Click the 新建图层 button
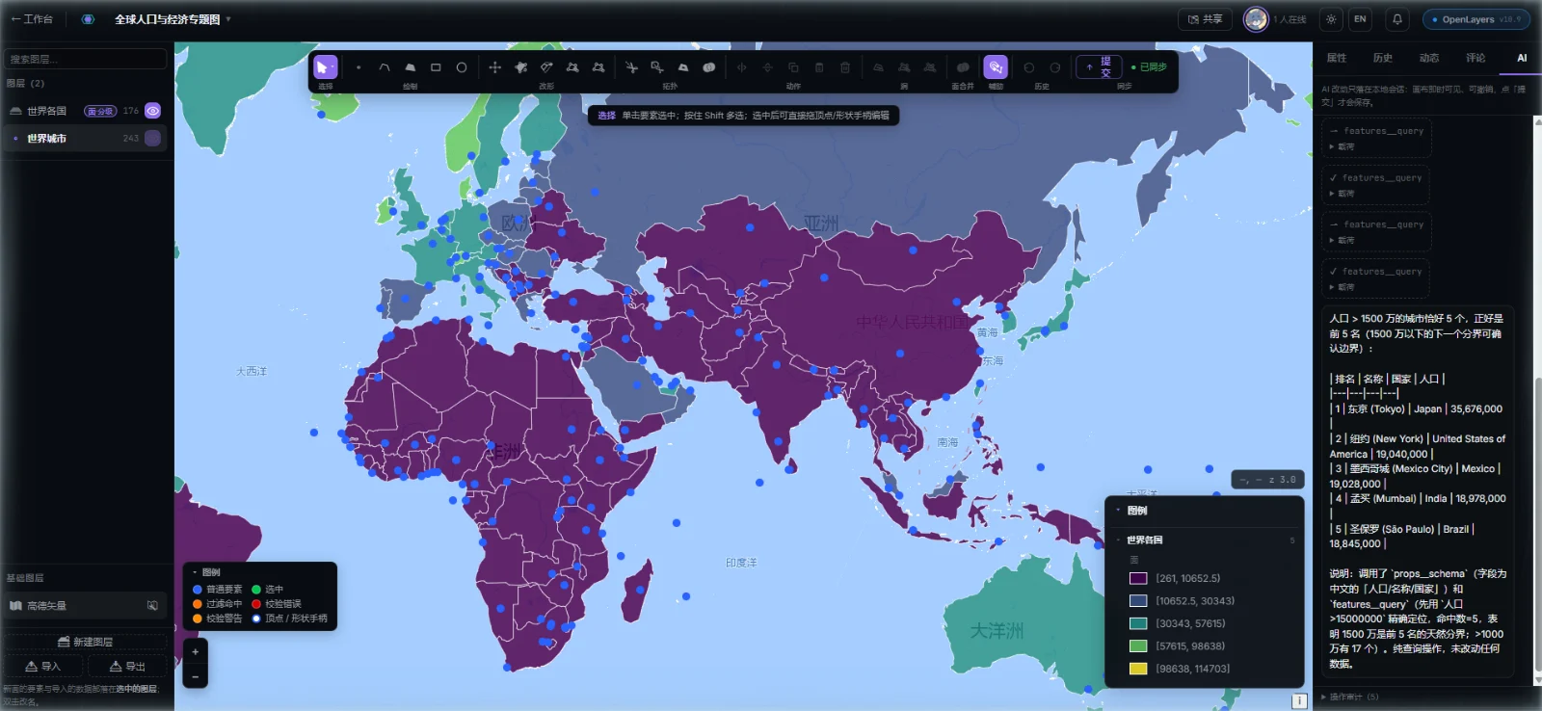Screen dimensions: 1542x711 (86, 642)
